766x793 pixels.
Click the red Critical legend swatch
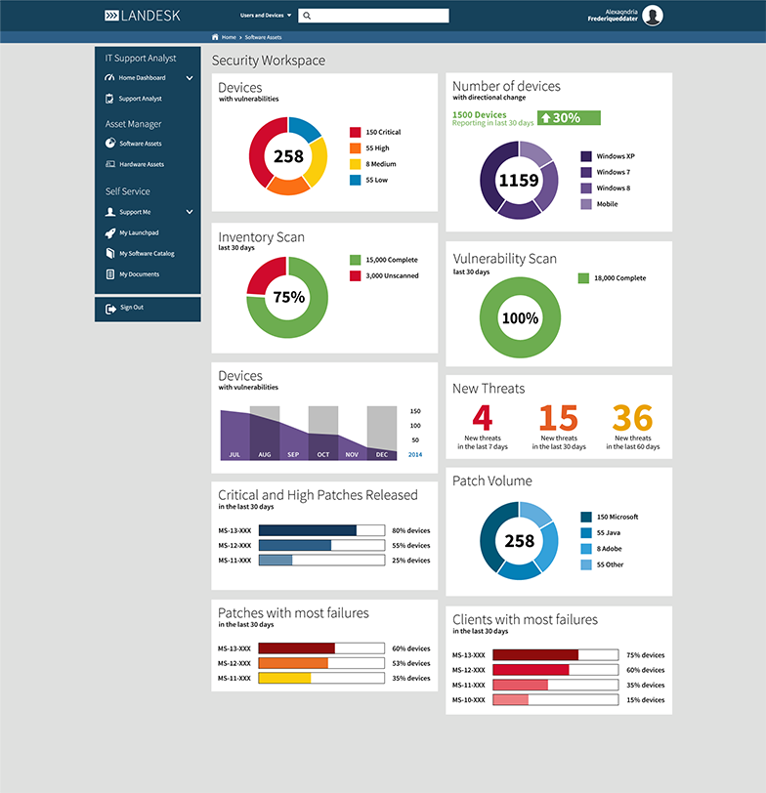(x=356, y=132)
